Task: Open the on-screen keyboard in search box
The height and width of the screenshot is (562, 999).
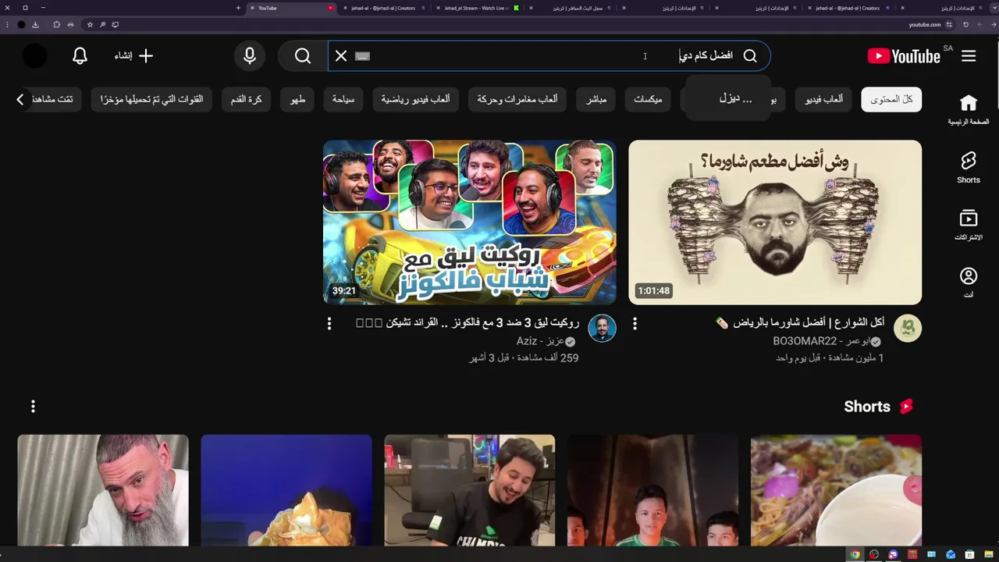Action: pos(362,56)
